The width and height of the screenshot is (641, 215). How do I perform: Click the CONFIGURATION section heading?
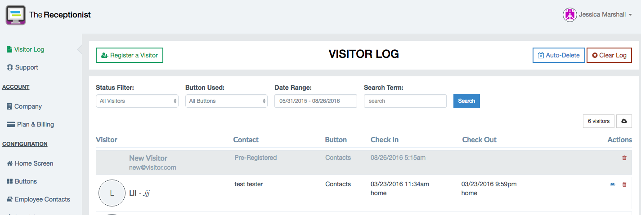click(25, 144)
